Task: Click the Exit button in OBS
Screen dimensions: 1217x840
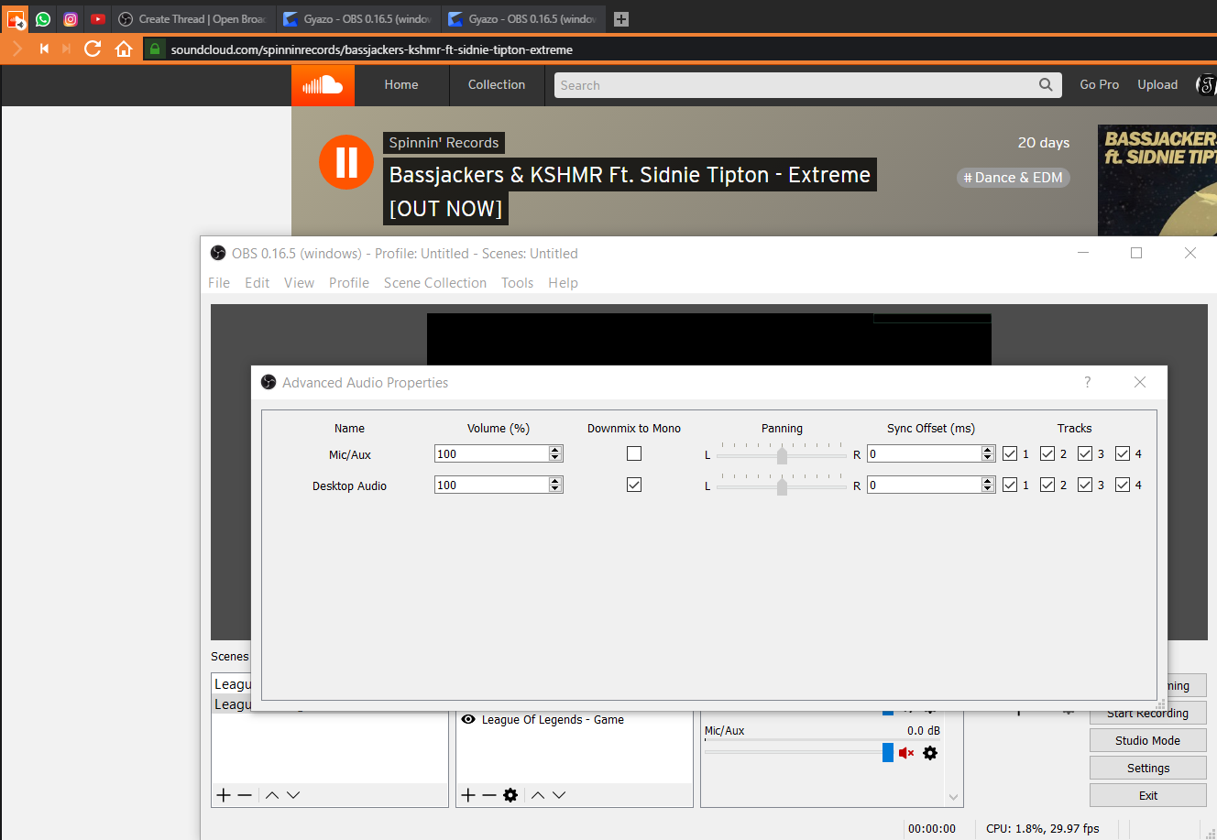Action: (1147, 795)
